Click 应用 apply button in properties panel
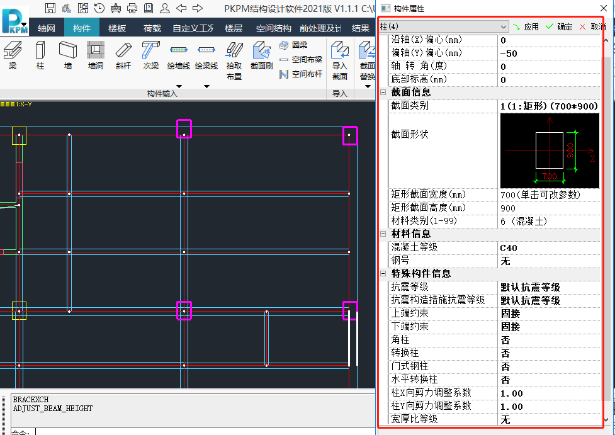Image resolution: width=615 pixels, height=435 pixels. pos(526,26)
